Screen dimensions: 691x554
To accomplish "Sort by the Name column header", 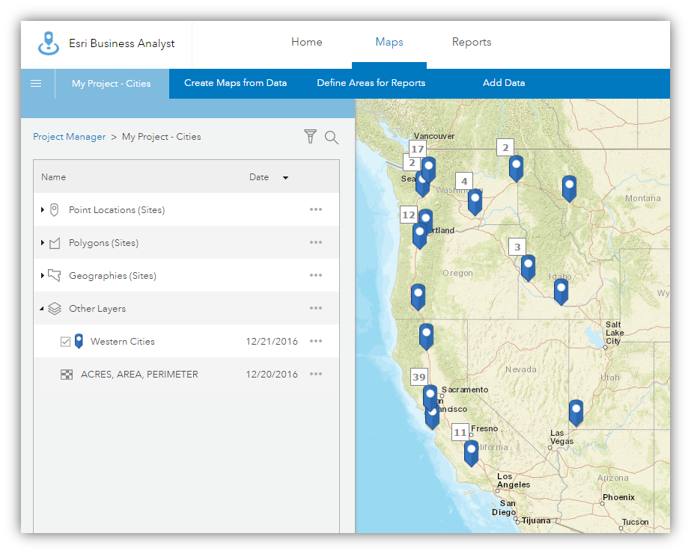I will coord(53,177).
